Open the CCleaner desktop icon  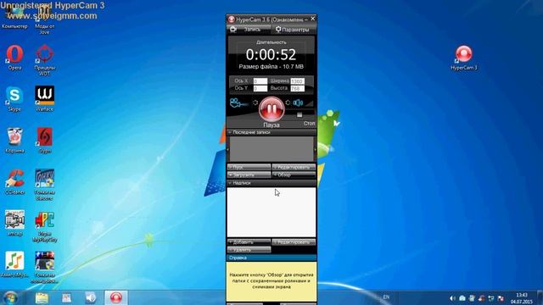click(14, 182)
